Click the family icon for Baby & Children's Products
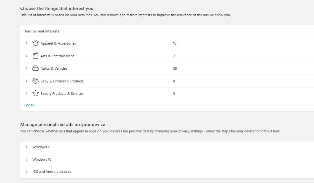314x183 pixels. click(x=35, y=81)
